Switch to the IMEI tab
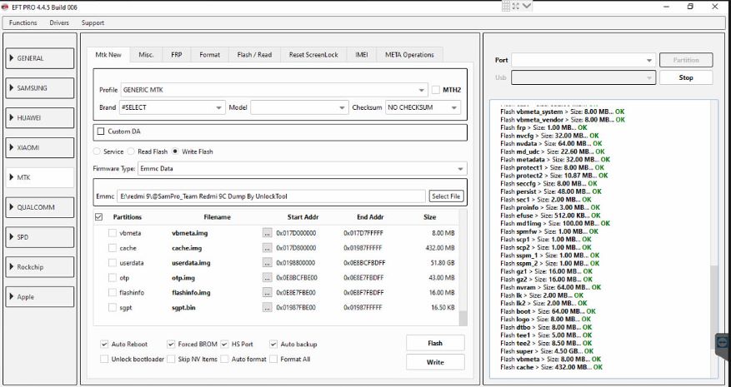 [x=361, y=54]
